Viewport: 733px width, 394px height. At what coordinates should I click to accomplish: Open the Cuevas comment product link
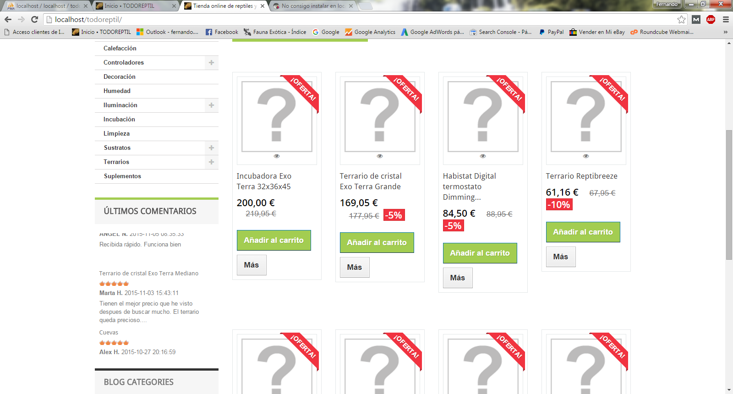109,333
